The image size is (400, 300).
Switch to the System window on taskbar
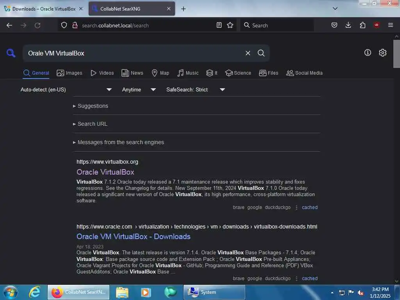click(214, 292)
